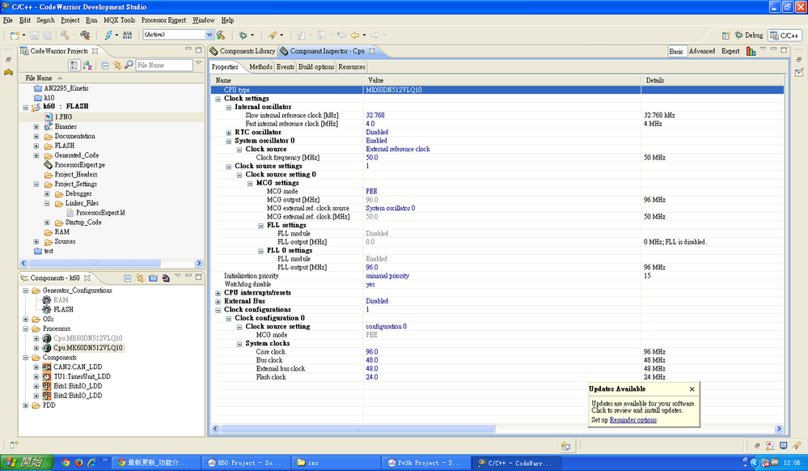Click the Updates Available notification text
The width and height of the screenshot is (808, 471).
click(643, 407)
